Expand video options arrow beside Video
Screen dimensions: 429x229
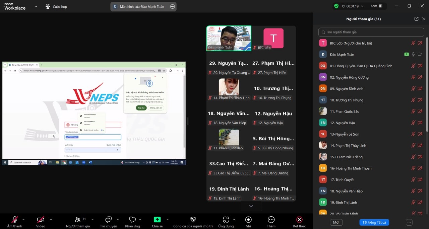pyautogui.click(x=51, y=220)
